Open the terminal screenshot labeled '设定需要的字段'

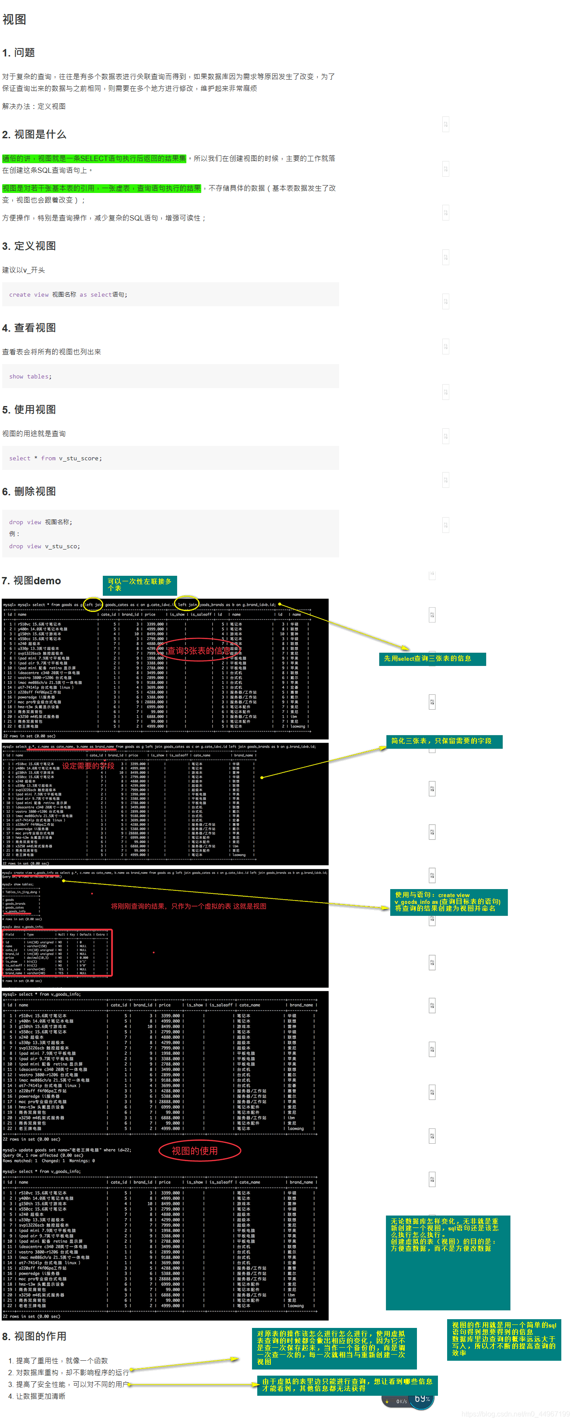click(x=165, y=803)
